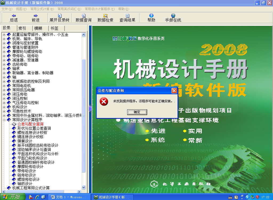The height and width of the screenshot is (200, 273).
Task: Select 键连接设计校核 in the tree
Action: (x=30, y=137)
